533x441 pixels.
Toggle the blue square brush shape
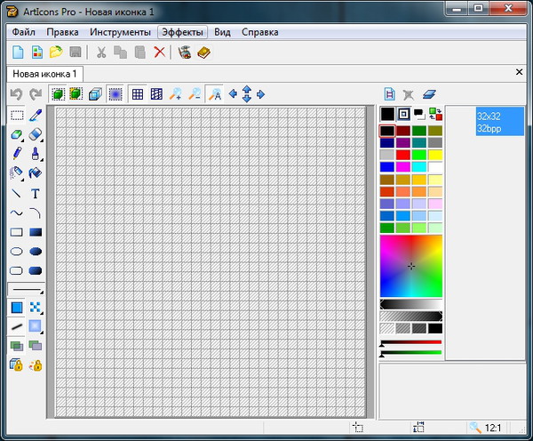pyautogui.click(x=17, y=308)
